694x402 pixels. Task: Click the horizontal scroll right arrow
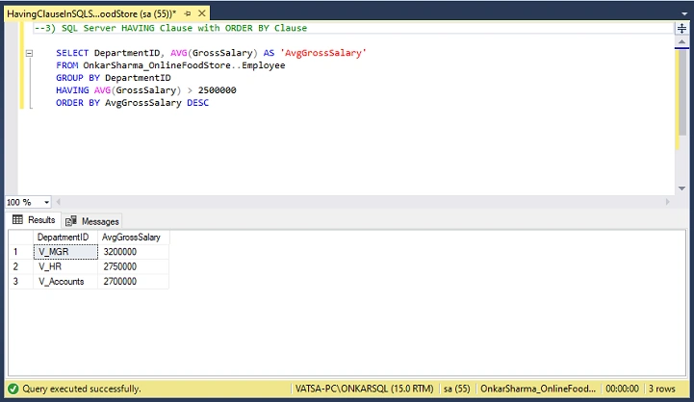pos(668,202)
